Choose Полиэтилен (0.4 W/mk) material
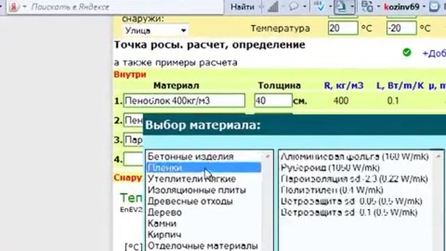This screenshot has width=446, height=251. click(x=332, y=190)
